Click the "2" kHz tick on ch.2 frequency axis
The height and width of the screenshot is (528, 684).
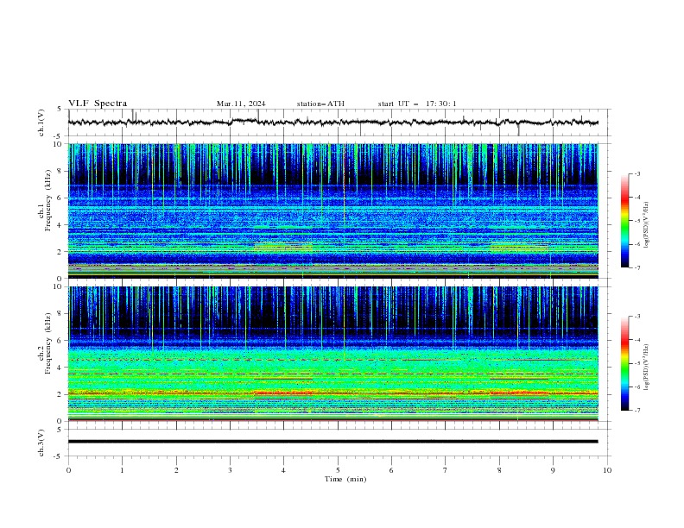[60, 394]
